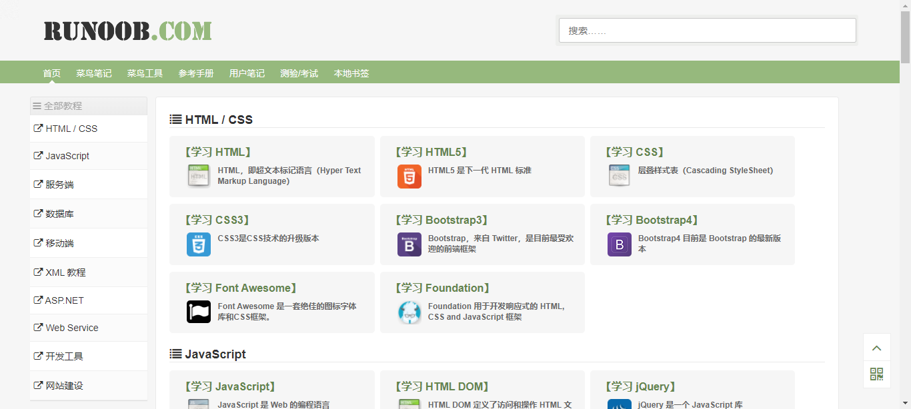The width and height of the screenshot is (911, 409).
Task: Open the 用户笔记 navigation item
Action: [247, 73]
